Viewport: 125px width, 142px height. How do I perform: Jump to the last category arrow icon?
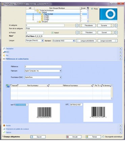(116, 26)
